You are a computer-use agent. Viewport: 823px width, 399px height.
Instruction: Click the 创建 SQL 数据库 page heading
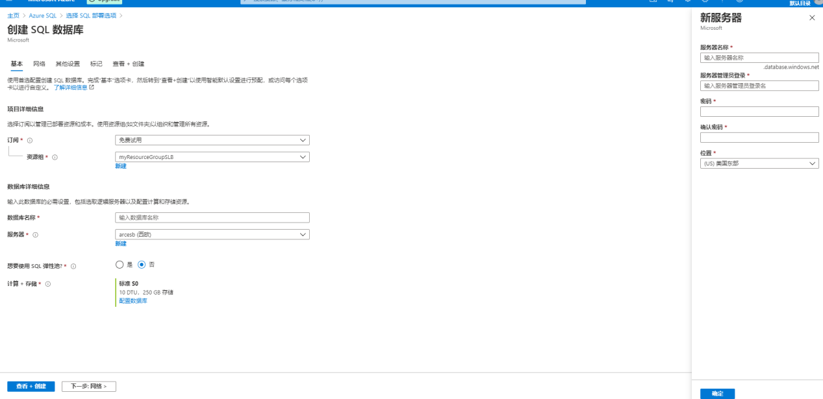45,30
